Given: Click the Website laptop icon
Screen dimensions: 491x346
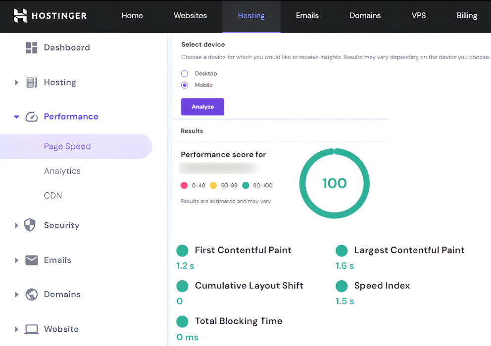Looking at the screenshot, I should click(32, 329).
